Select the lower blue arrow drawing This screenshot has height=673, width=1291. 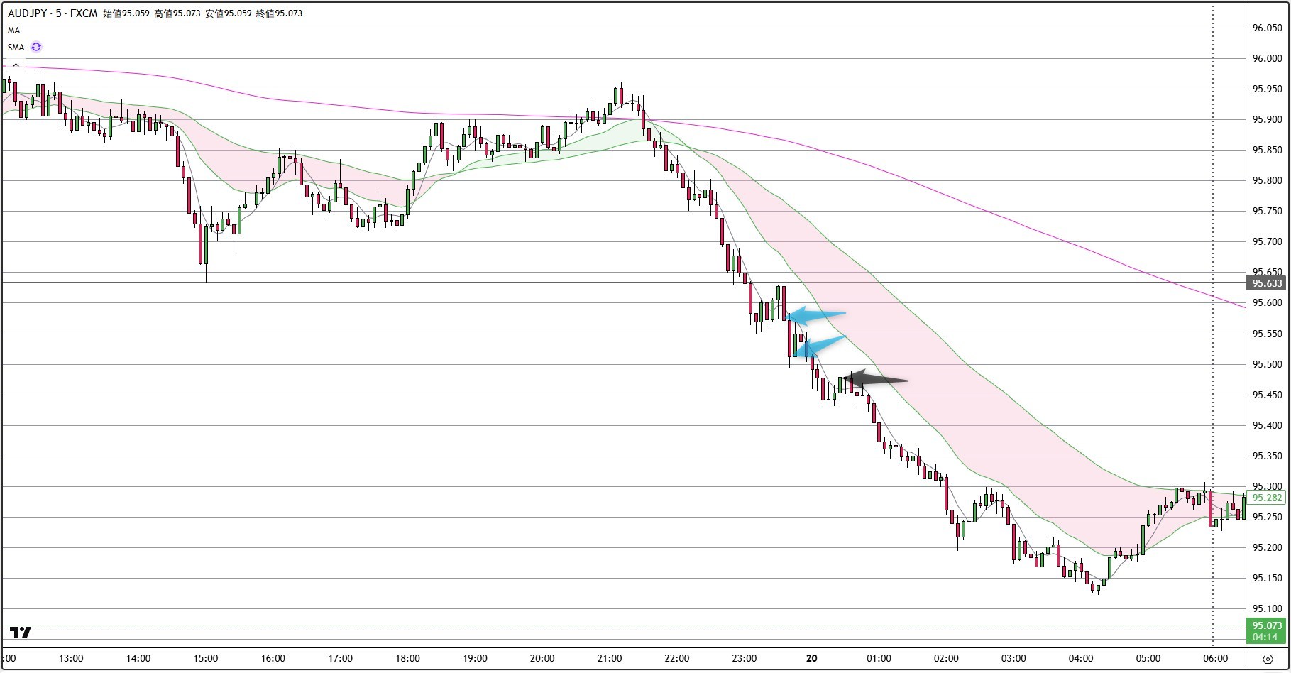tap(820, 346)
